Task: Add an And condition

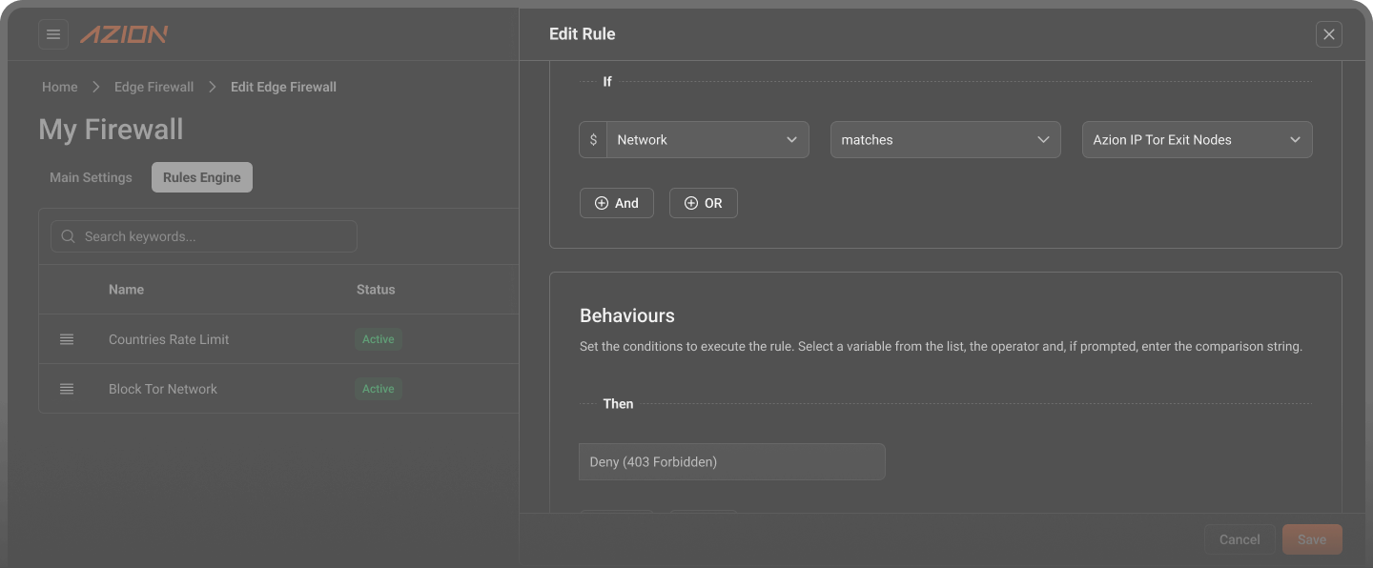Action: click(617, 203)
